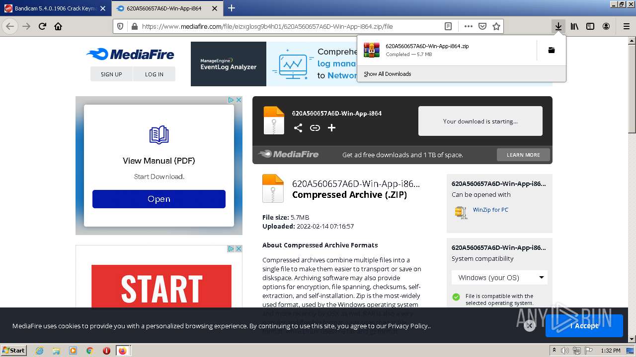The height and width of the screenshot is (357, 636).
Task: Show sidebars toolbar icon
Action: [590, 26]
